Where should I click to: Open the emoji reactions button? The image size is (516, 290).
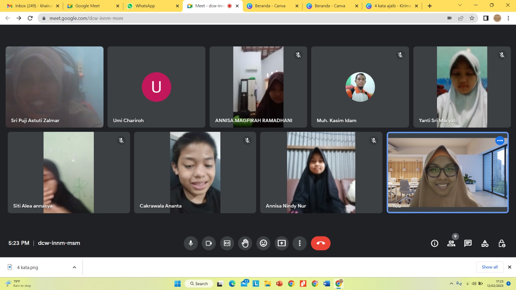[x=263, y=243]
